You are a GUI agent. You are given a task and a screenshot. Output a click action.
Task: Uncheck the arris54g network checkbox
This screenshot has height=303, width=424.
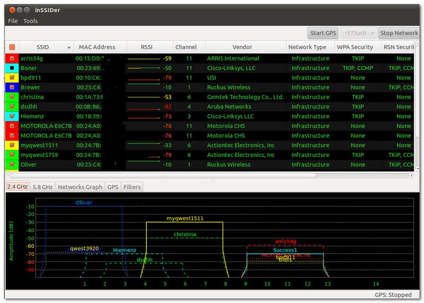pyautogui.click(x=12, y=59)
